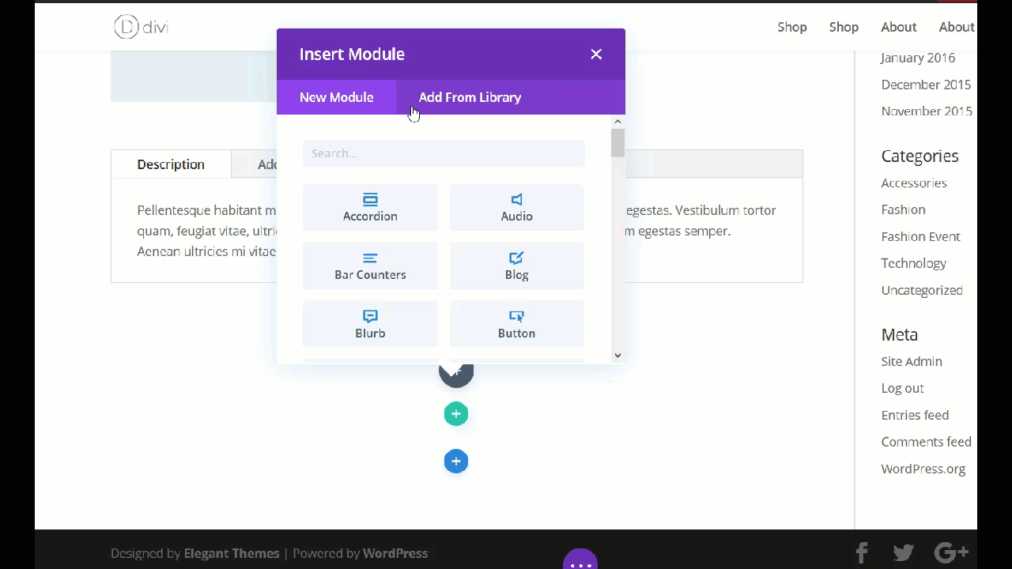Open the Facebook icon in footer
Screen dimensions: 1012x569
pos(862,552)
